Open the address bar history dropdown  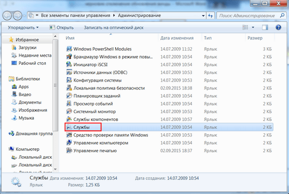click(203, 15)
